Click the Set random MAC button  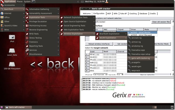121,44
